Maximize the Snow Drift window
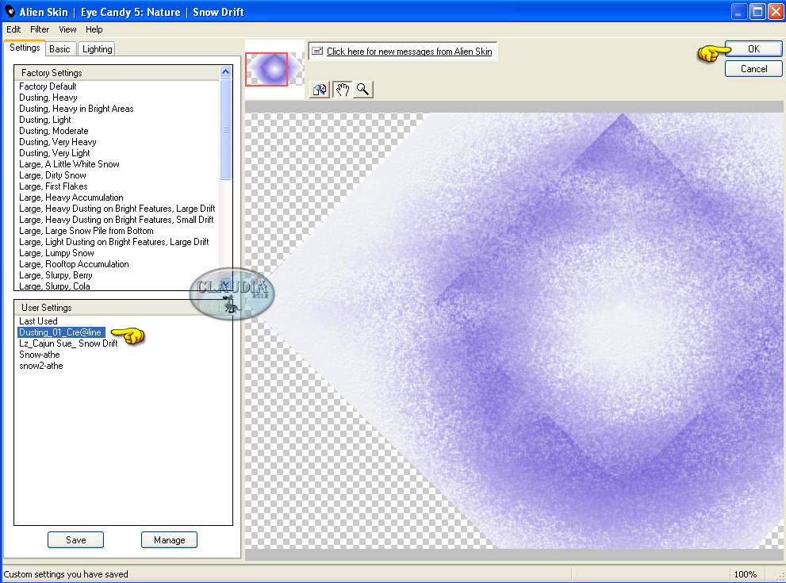This screenshot has width=786, height=583. point(757,11)
